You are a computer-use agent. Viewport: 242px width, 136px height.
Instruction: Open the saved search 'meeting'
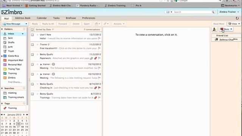[12, 93]
